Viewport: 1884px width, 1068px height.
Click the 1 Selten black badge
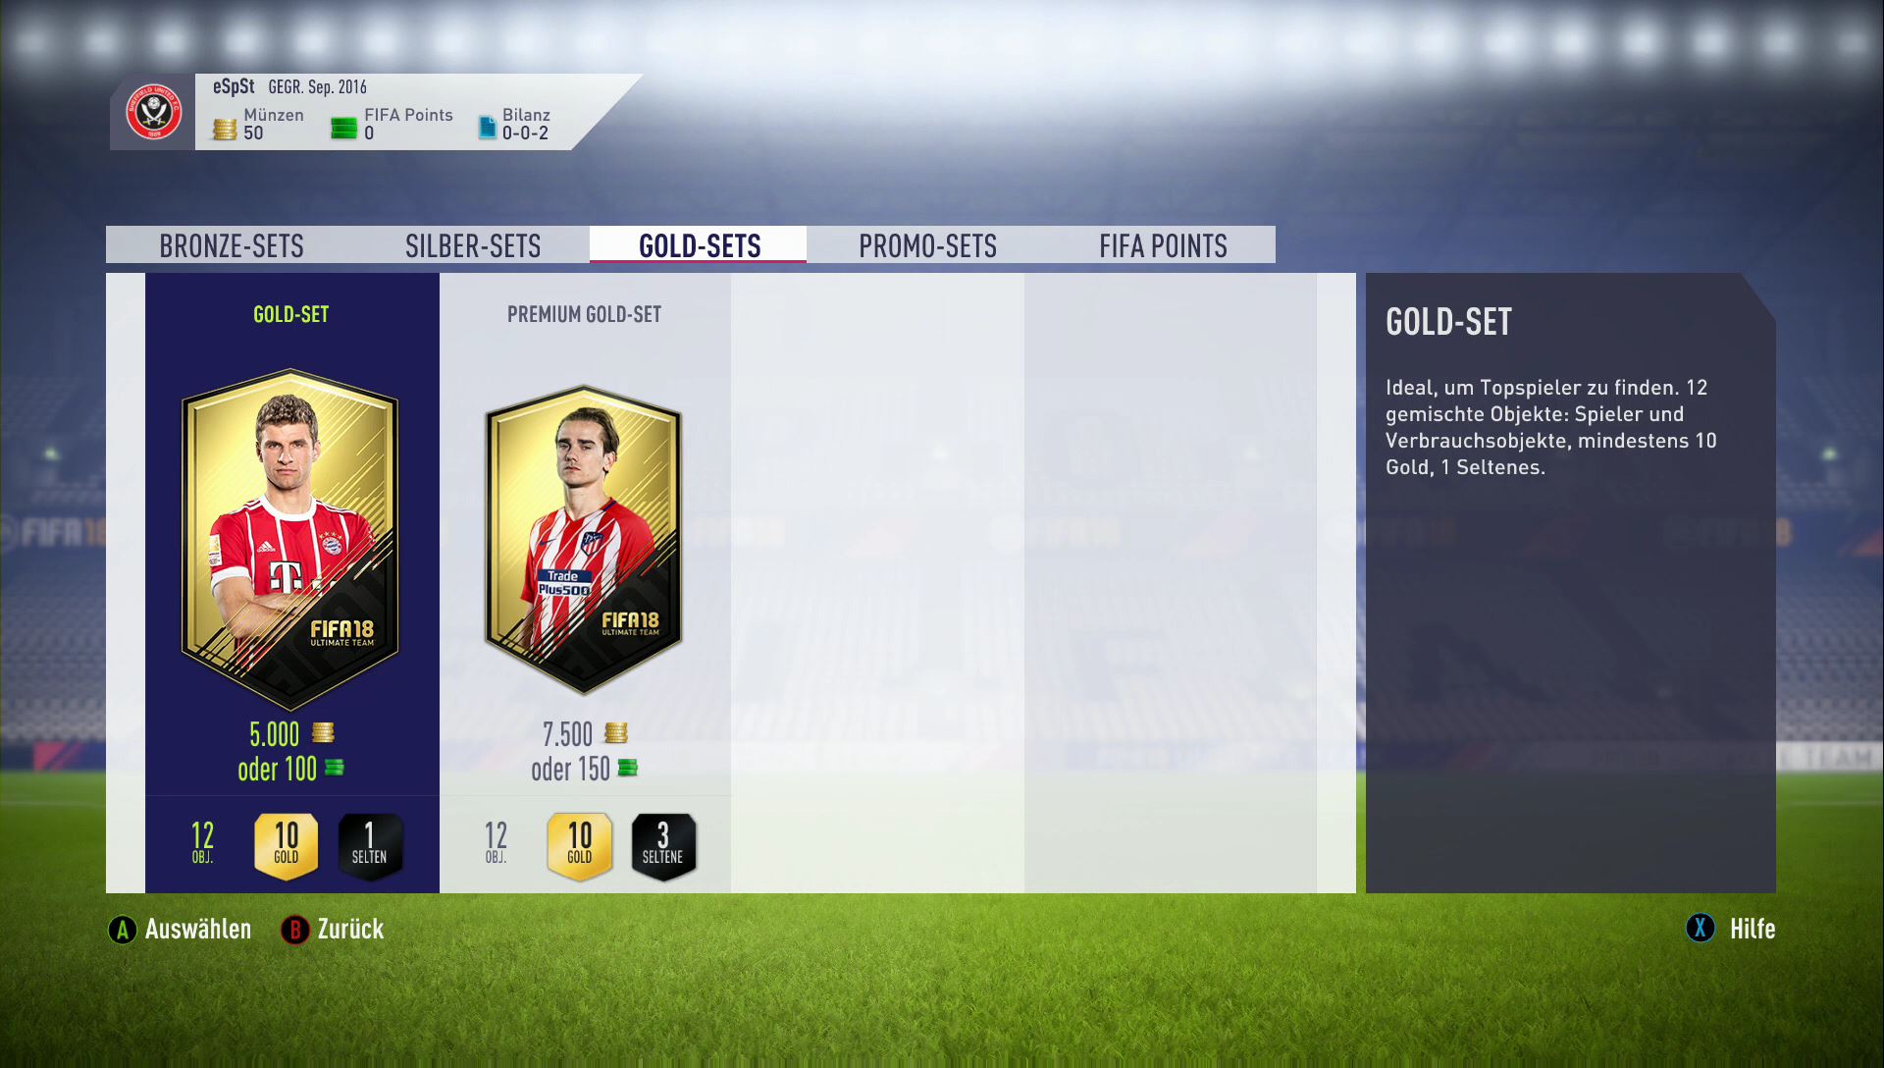(x=370, y=845)
